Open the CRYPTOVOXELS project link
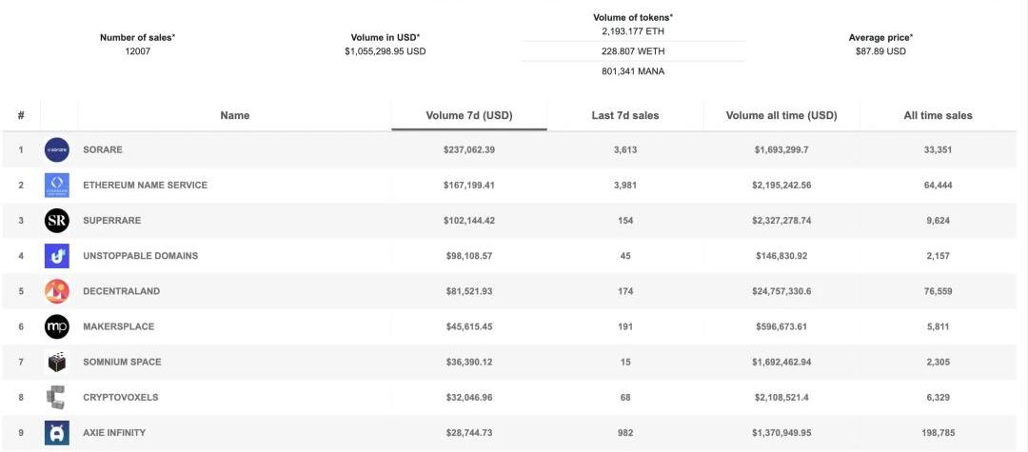Screen dimensions: 1028x452 click(122, 397)
